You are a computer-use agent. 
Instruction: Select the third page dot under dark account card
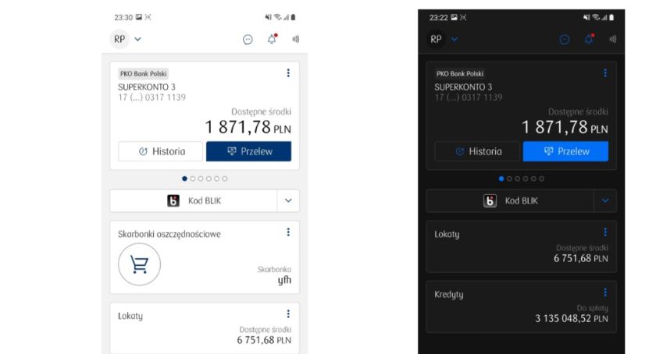(x=517, y=179)
